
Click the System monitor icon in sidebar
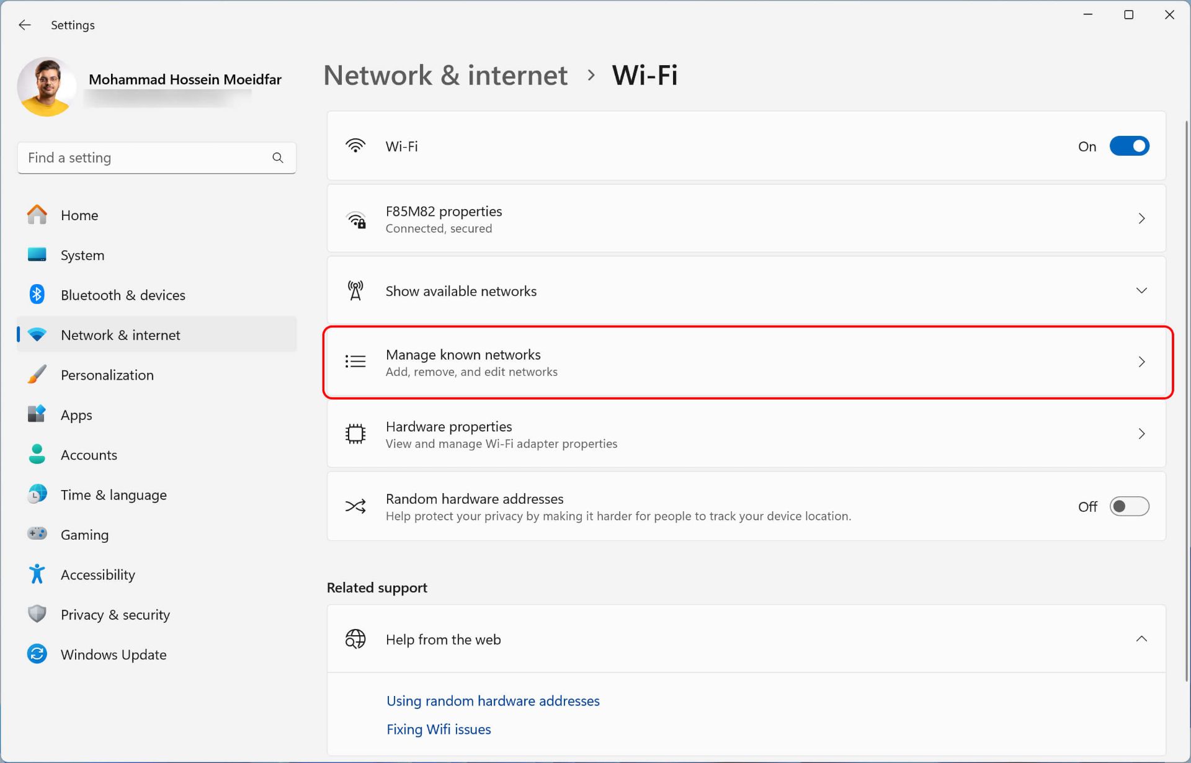(x=37, y=255)
